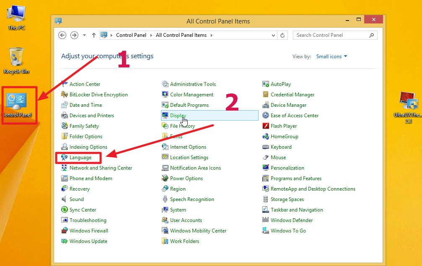The height and width of the screenshot is (266, 422).
Task: Open the Personalization link
Action: coord(287,168)
